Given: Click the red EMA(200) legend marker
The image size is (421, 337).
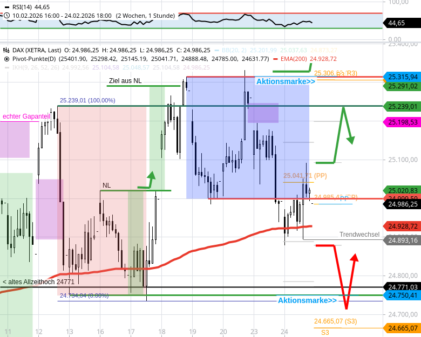Looking at the screenshot, I should coord(276,59).
